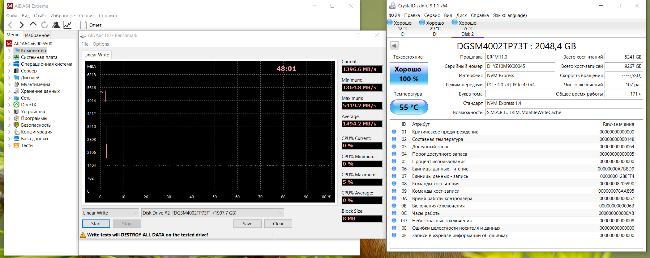Click the Хорошо 100 % health status button
Image resolution: width=650 pixels, height=258 pixels.
click(409, 74)
